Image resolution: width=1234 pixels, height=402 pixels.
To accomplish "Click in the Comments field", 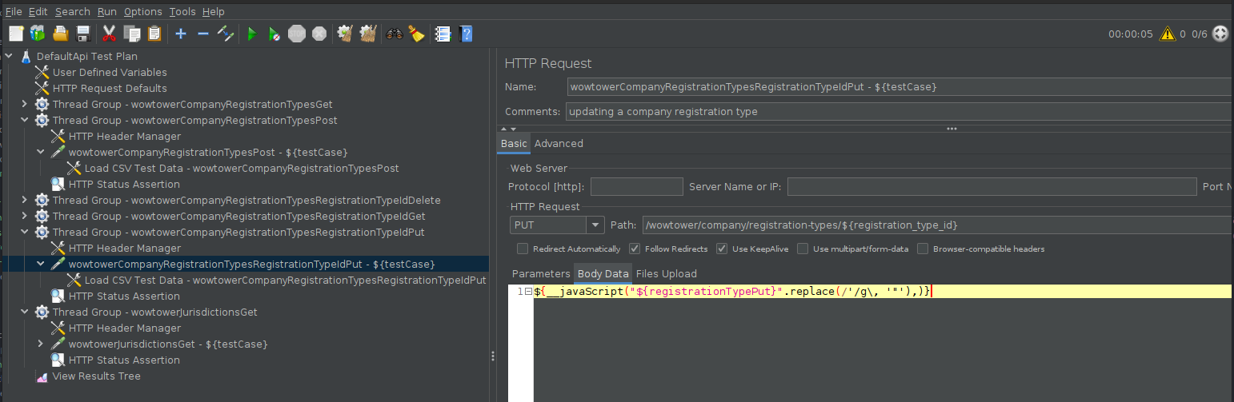I will pos(899,111).
